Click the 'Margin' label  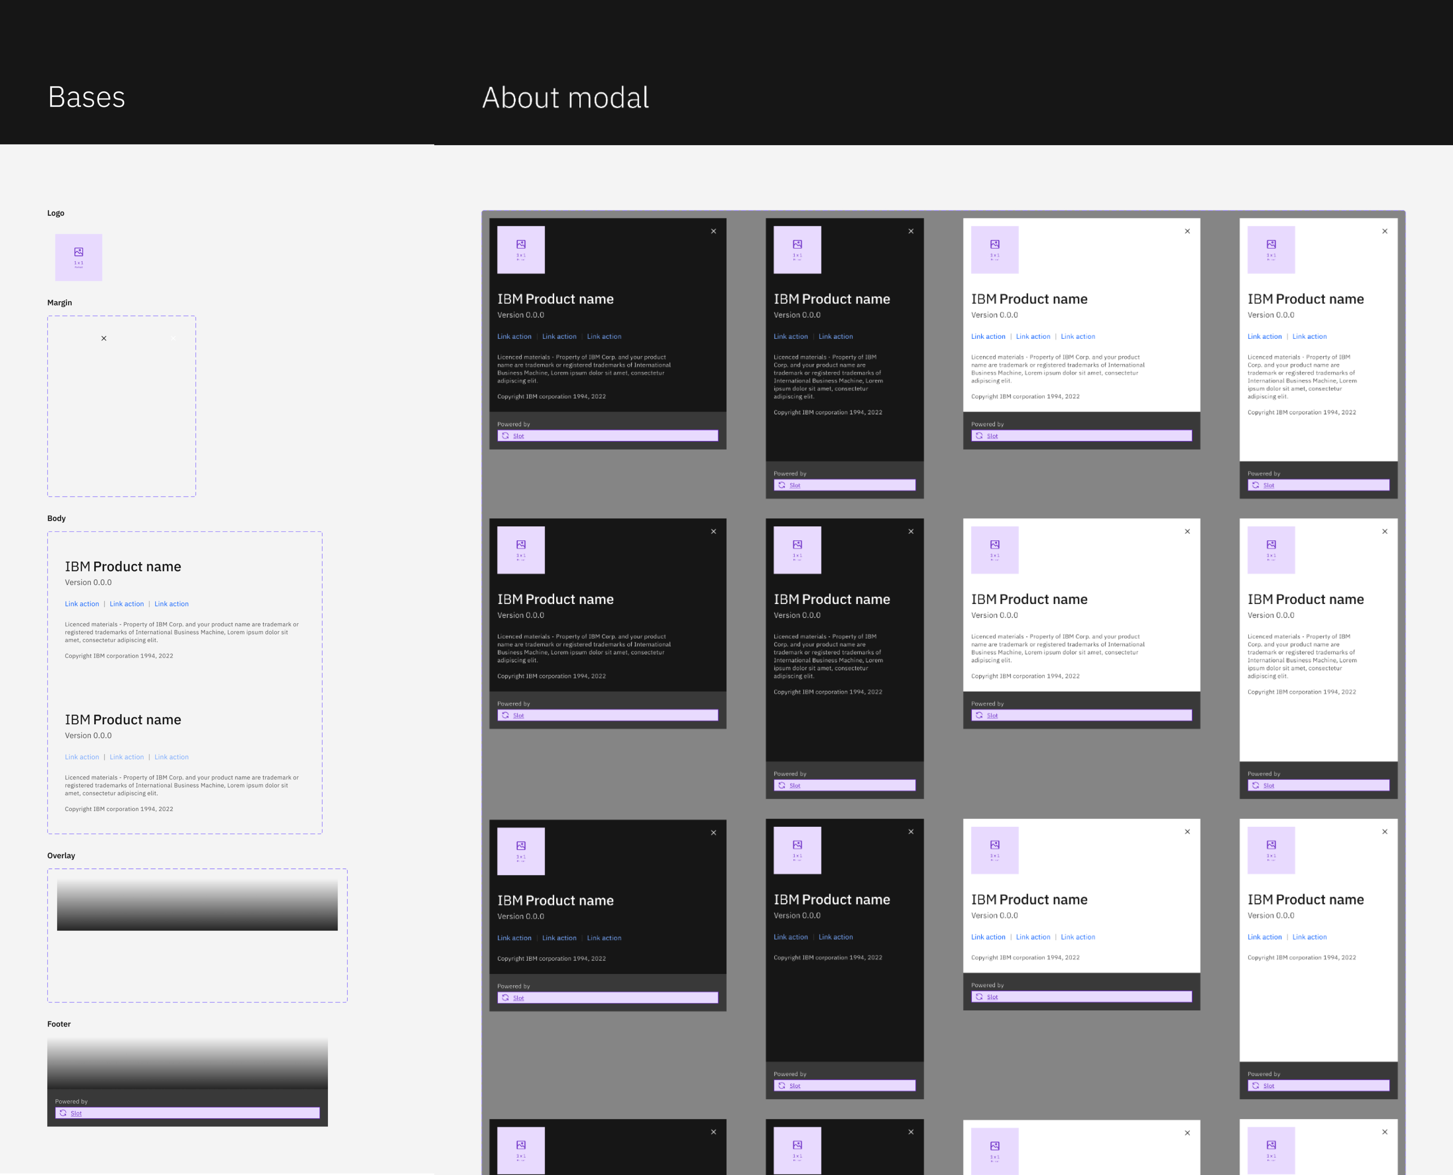(x=59, y=302)
